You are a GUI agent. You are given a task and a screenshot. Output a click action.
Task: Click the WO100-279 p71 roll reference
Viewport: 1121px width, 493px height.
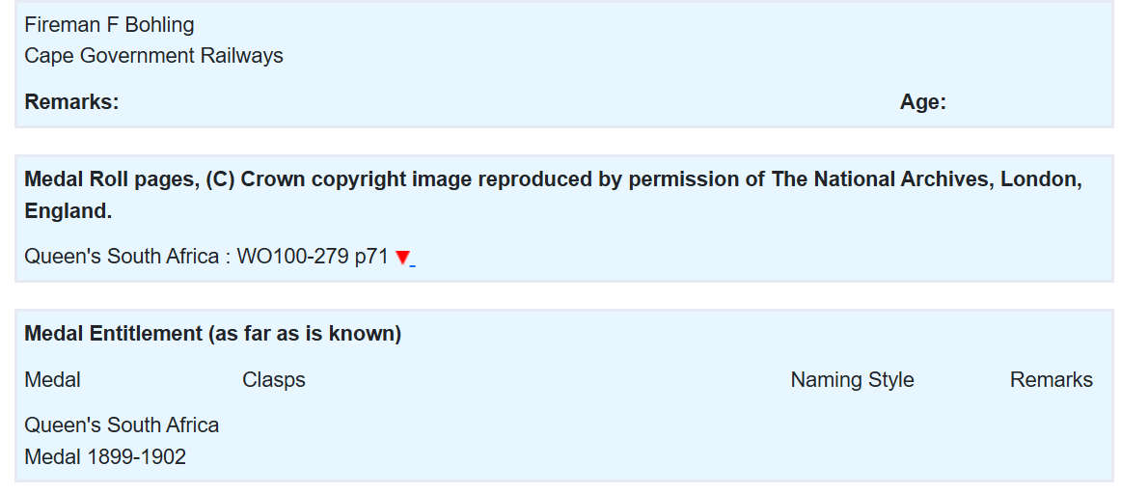tap(313, 258)
